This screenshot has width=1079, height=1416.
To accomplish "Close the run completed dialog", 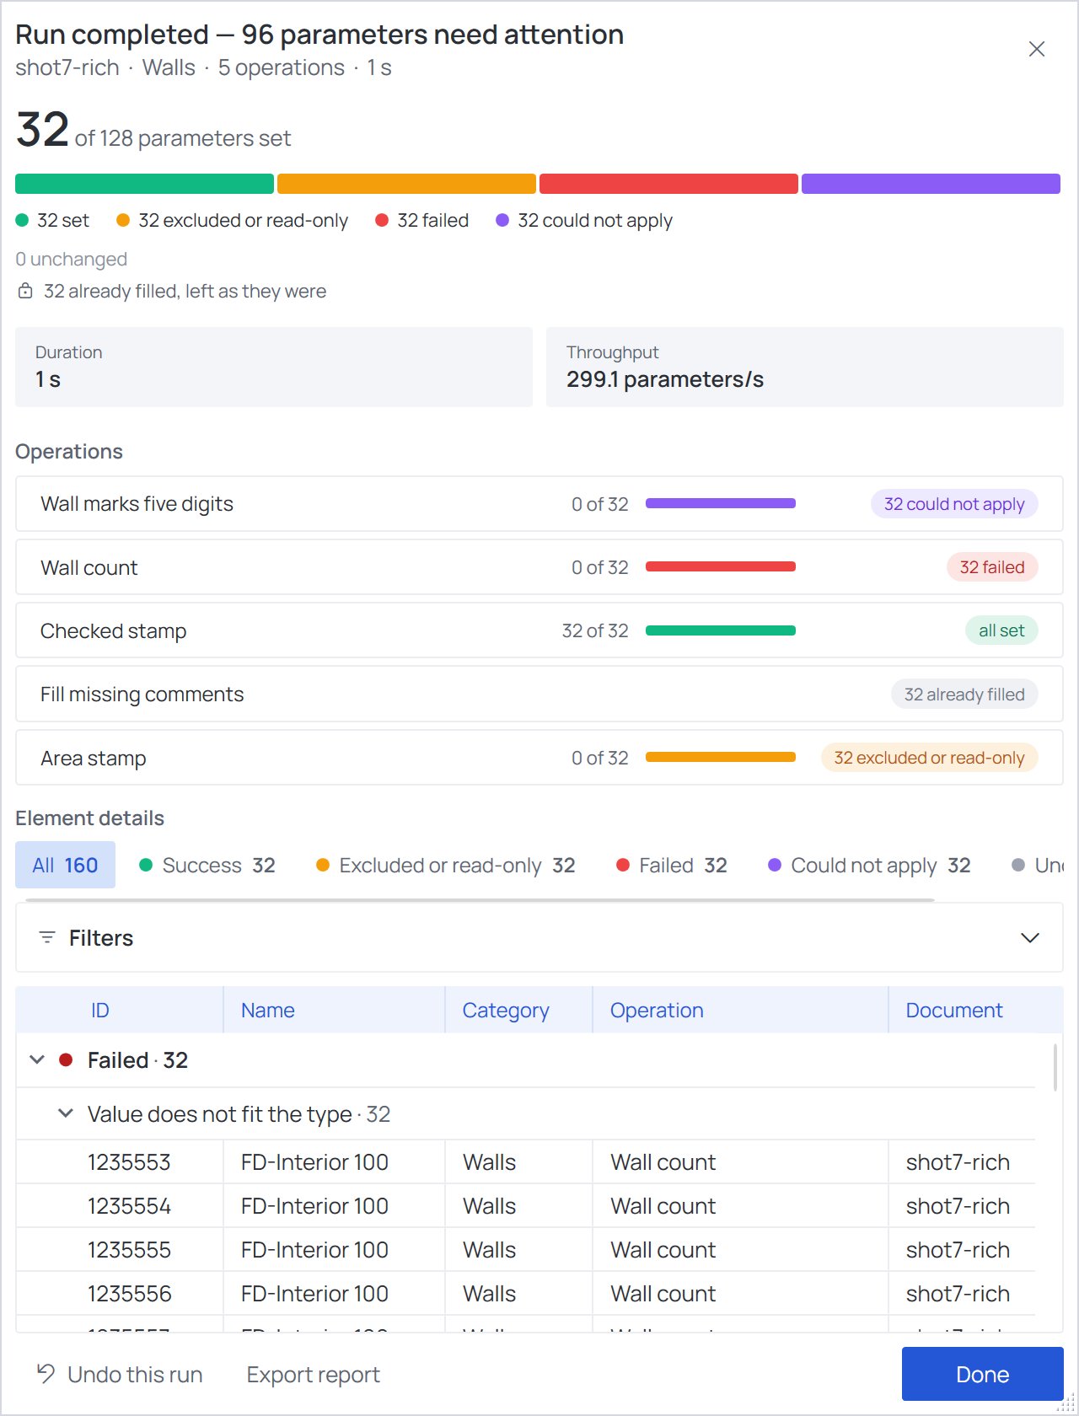I will pyautogui.click(x=1037, y=49).
